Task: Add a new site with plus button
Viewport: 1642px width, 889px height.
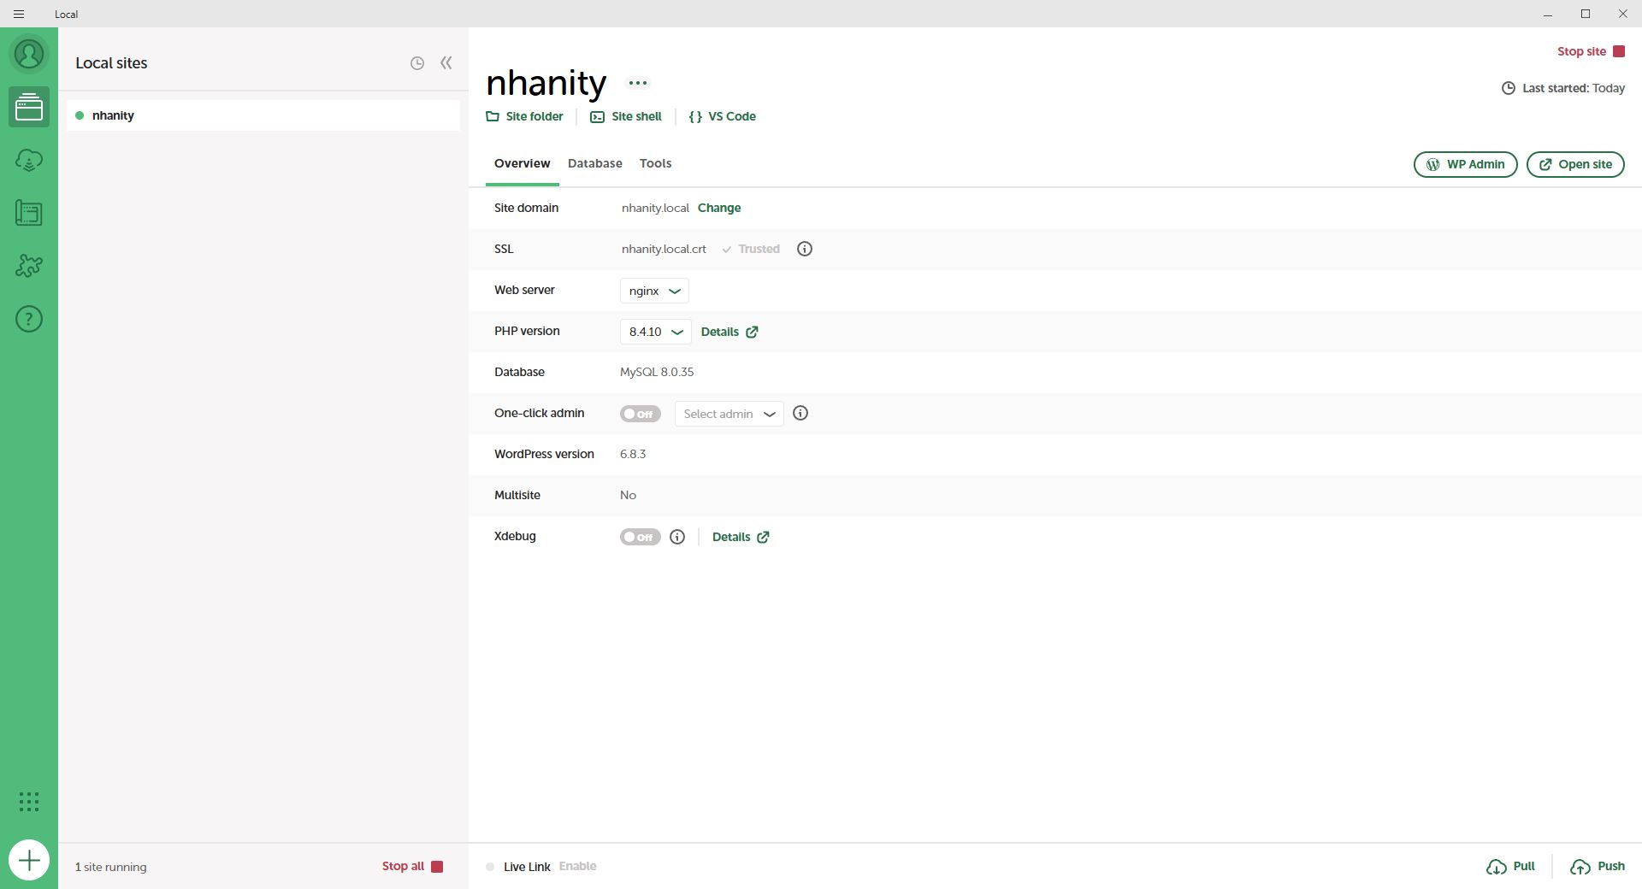Action: click(29, 860)
